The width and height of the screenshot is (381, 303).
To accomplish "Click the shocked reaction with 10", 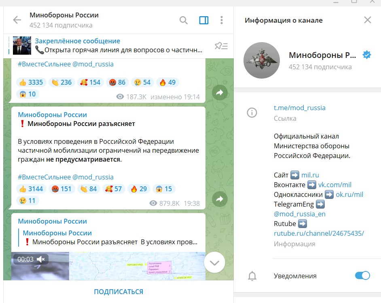I will point(28,94).
